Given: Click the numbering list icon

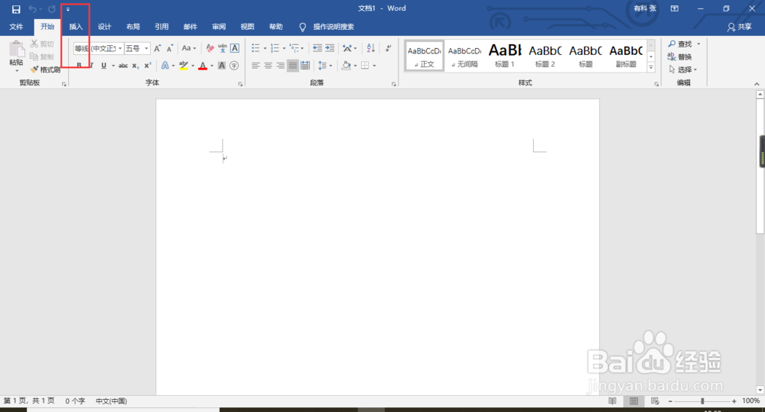Looking at the screenshot, I should click(x=275, y=48).
